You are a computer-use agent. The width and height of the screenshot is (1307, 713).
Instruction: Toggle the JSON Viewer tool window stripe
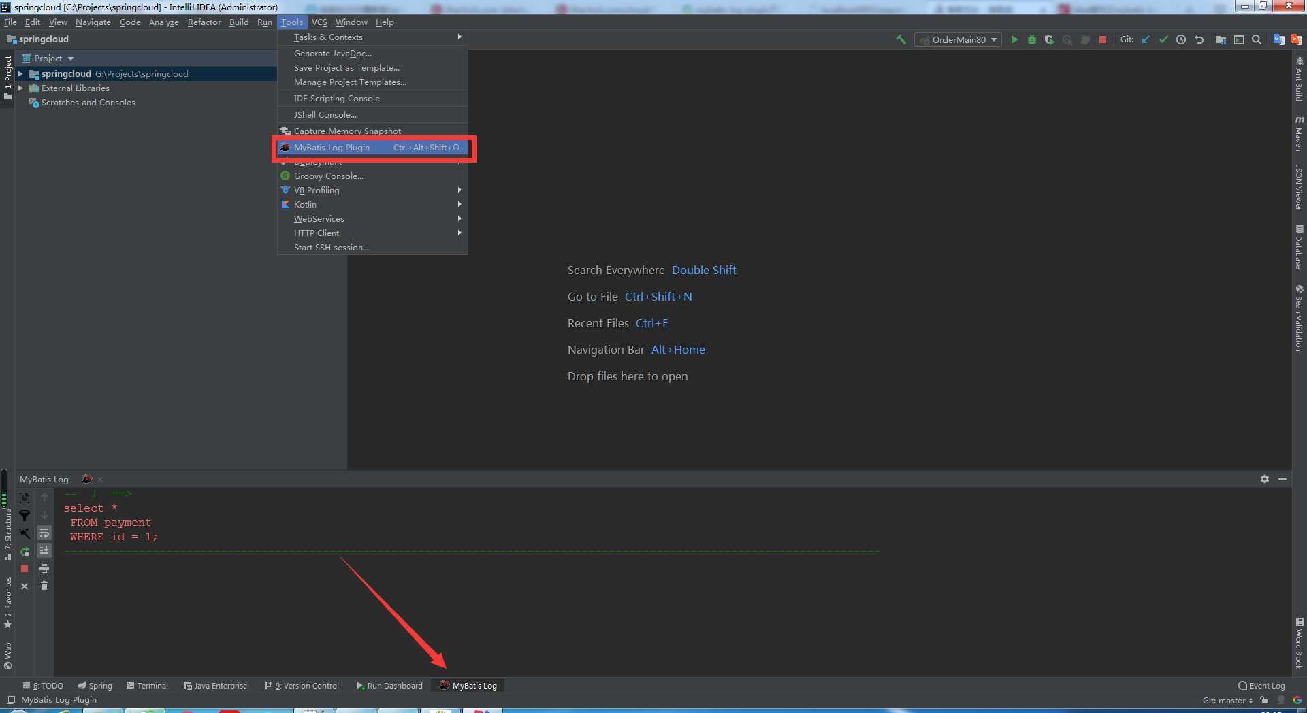point(1299,187)
